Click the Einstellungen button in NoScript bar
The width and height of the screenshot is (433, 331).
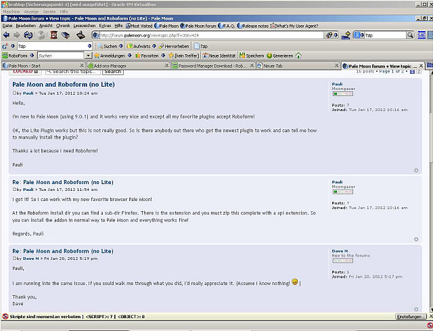[x=410, y=317]
